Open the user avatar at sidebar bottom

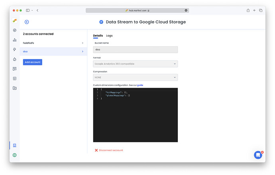15,155
